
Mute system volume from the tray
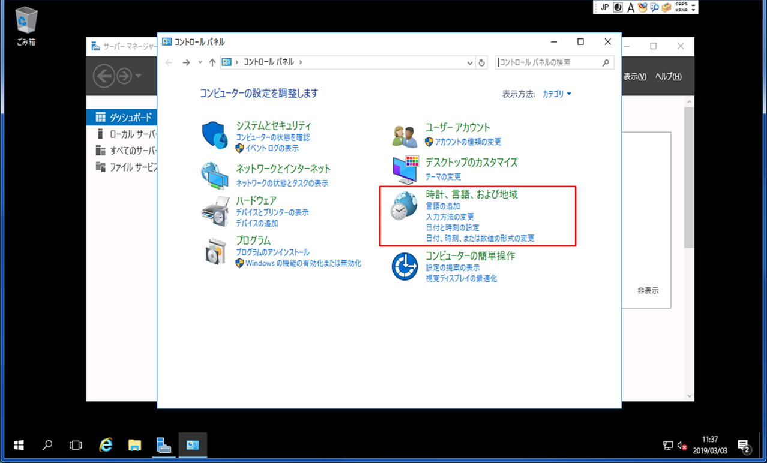[682, 445]
